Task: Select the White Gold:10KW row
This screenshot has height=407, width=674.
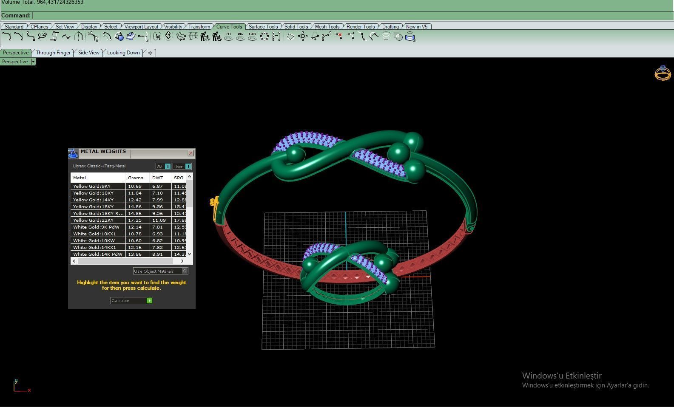Action: pyautogui.click(x=129, y=240)
